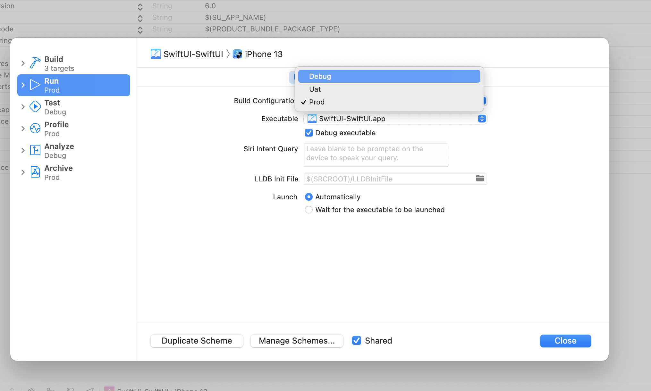Click $(PRODUCT_BUNDLE_PACKAGE_TYPE) value in plist
The image size is (651, 391).
[272, 29]
